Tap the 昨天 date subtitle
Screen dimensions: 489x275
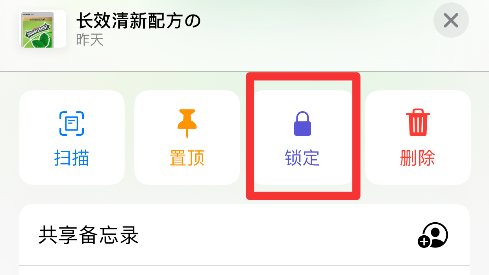90,40
